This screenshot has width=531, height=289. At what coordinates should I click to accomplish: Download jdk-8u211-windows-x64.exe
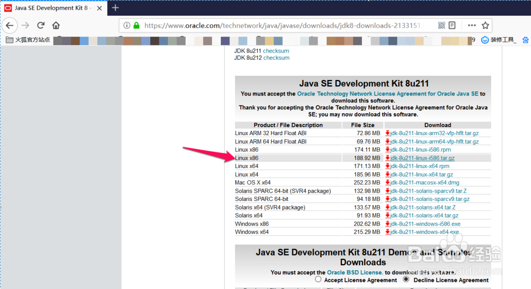[x=425, y=232]
